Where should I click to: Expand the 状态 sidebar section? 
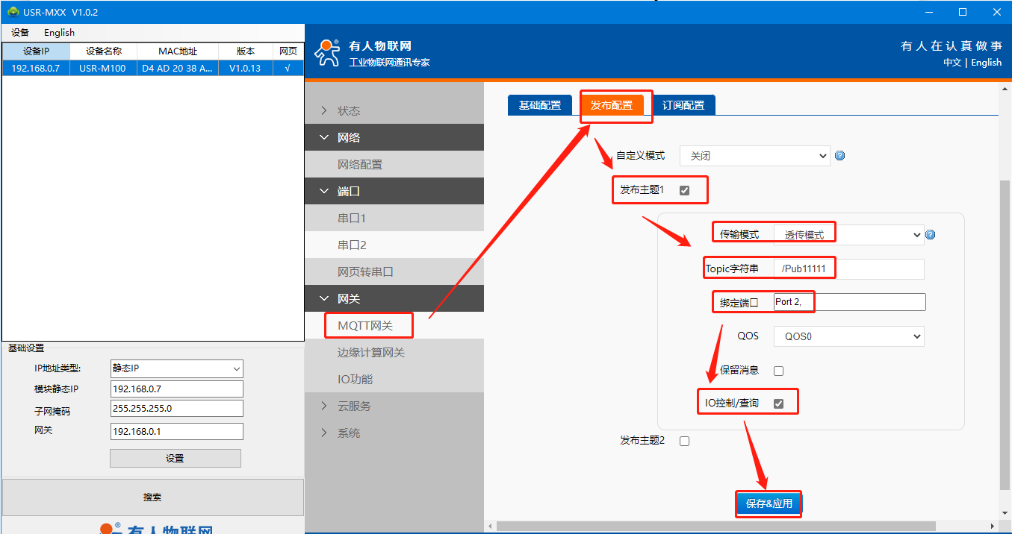tap(348, 110)
